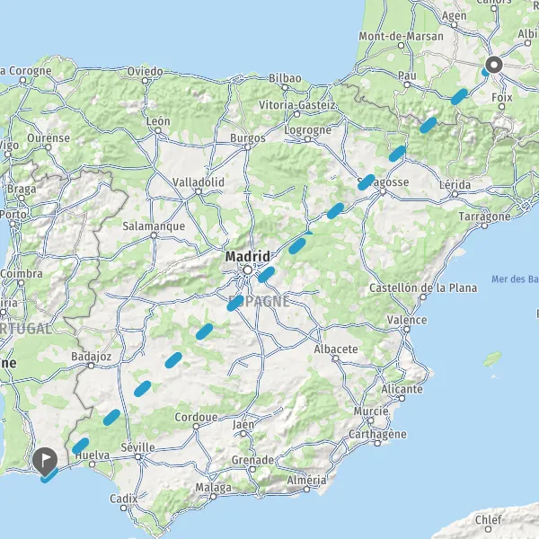Click the Séville city dot
Viewport: 539px width, 539px height.
pyautogui.click(x=137, y=457)
